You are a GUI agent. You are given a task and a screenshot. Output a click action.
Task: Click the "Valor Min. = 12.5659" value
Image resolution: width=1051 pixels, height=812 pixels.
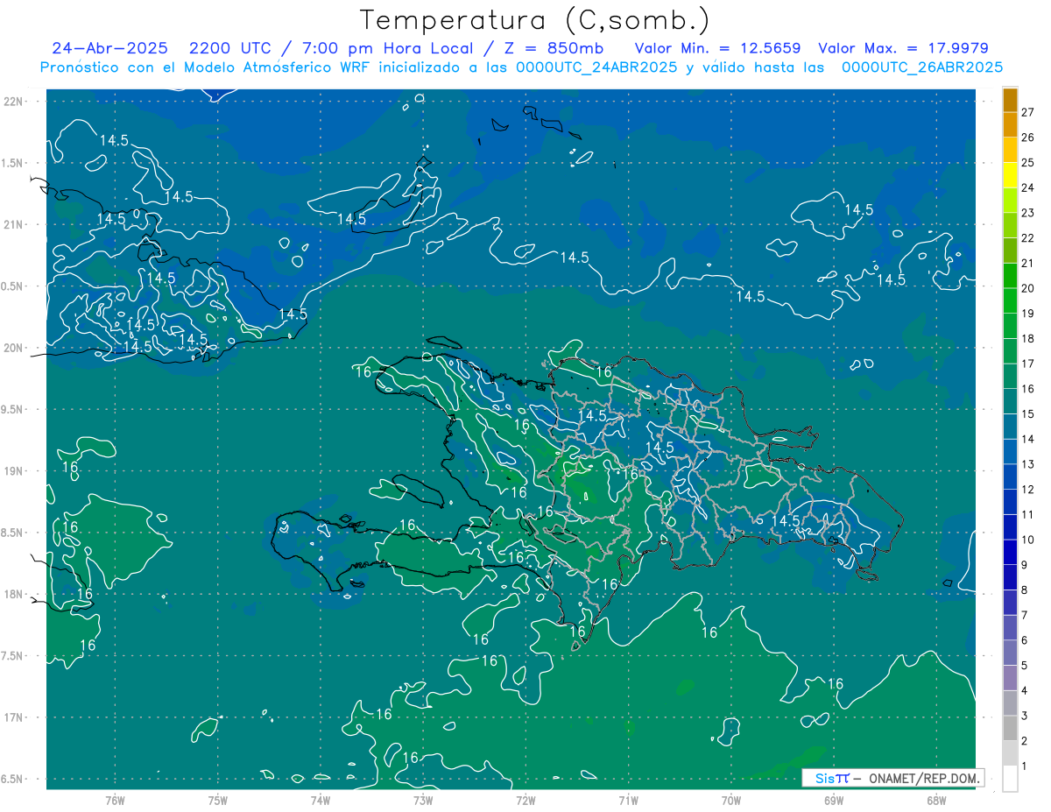[x=717, y=48]
